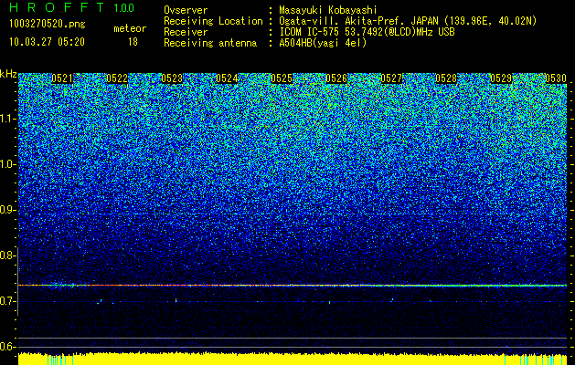Image resolution: width=575 pixels, height=365 pixels.
Task: Click the 0526 time marker
Action: point(336,78)
